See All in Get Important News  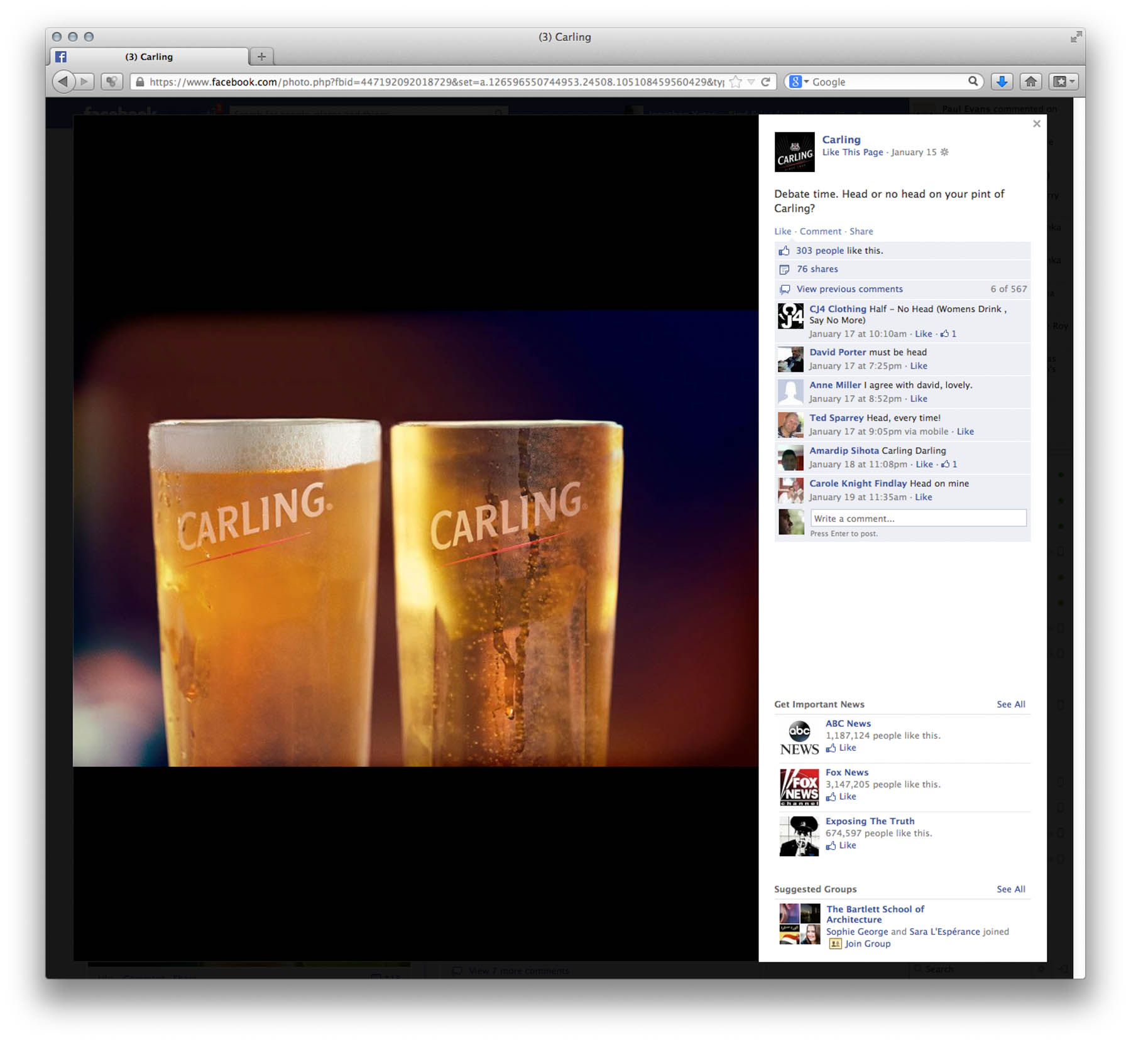(x=1010, y=704)
